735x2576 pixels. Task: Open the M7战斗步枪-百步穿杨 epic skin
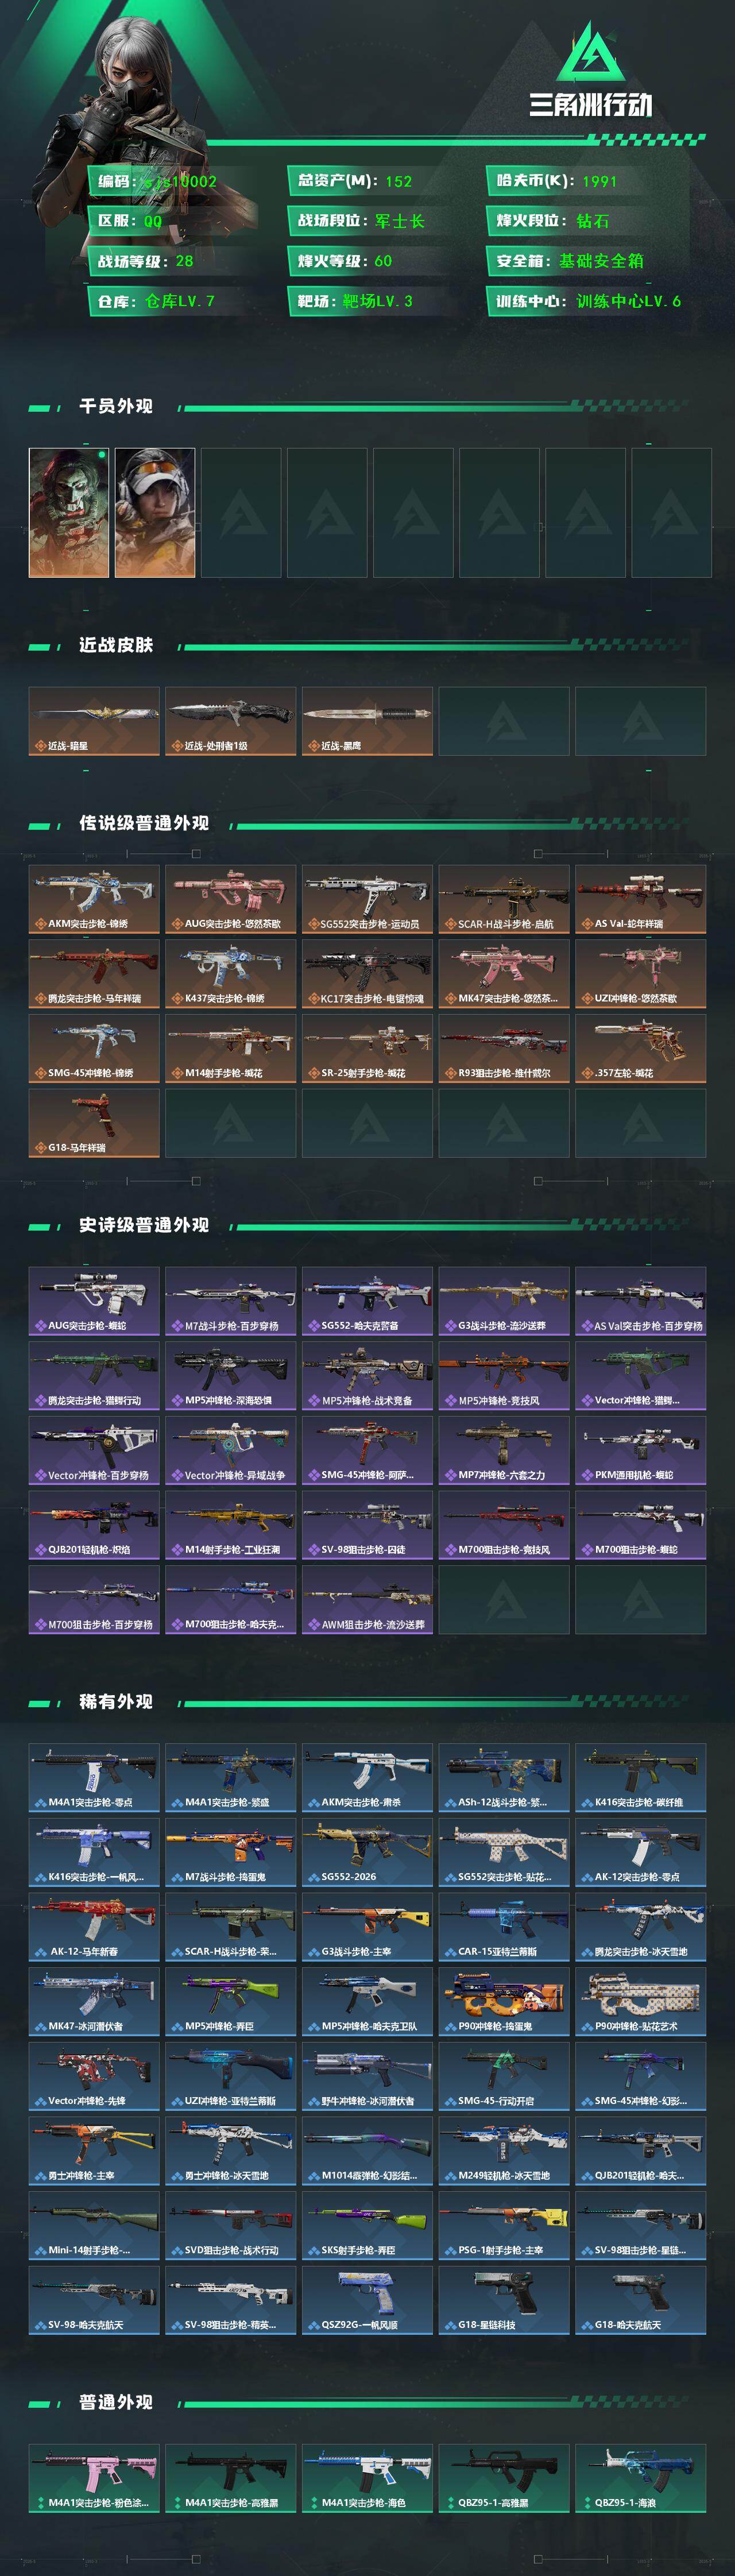coord(231,1301)
